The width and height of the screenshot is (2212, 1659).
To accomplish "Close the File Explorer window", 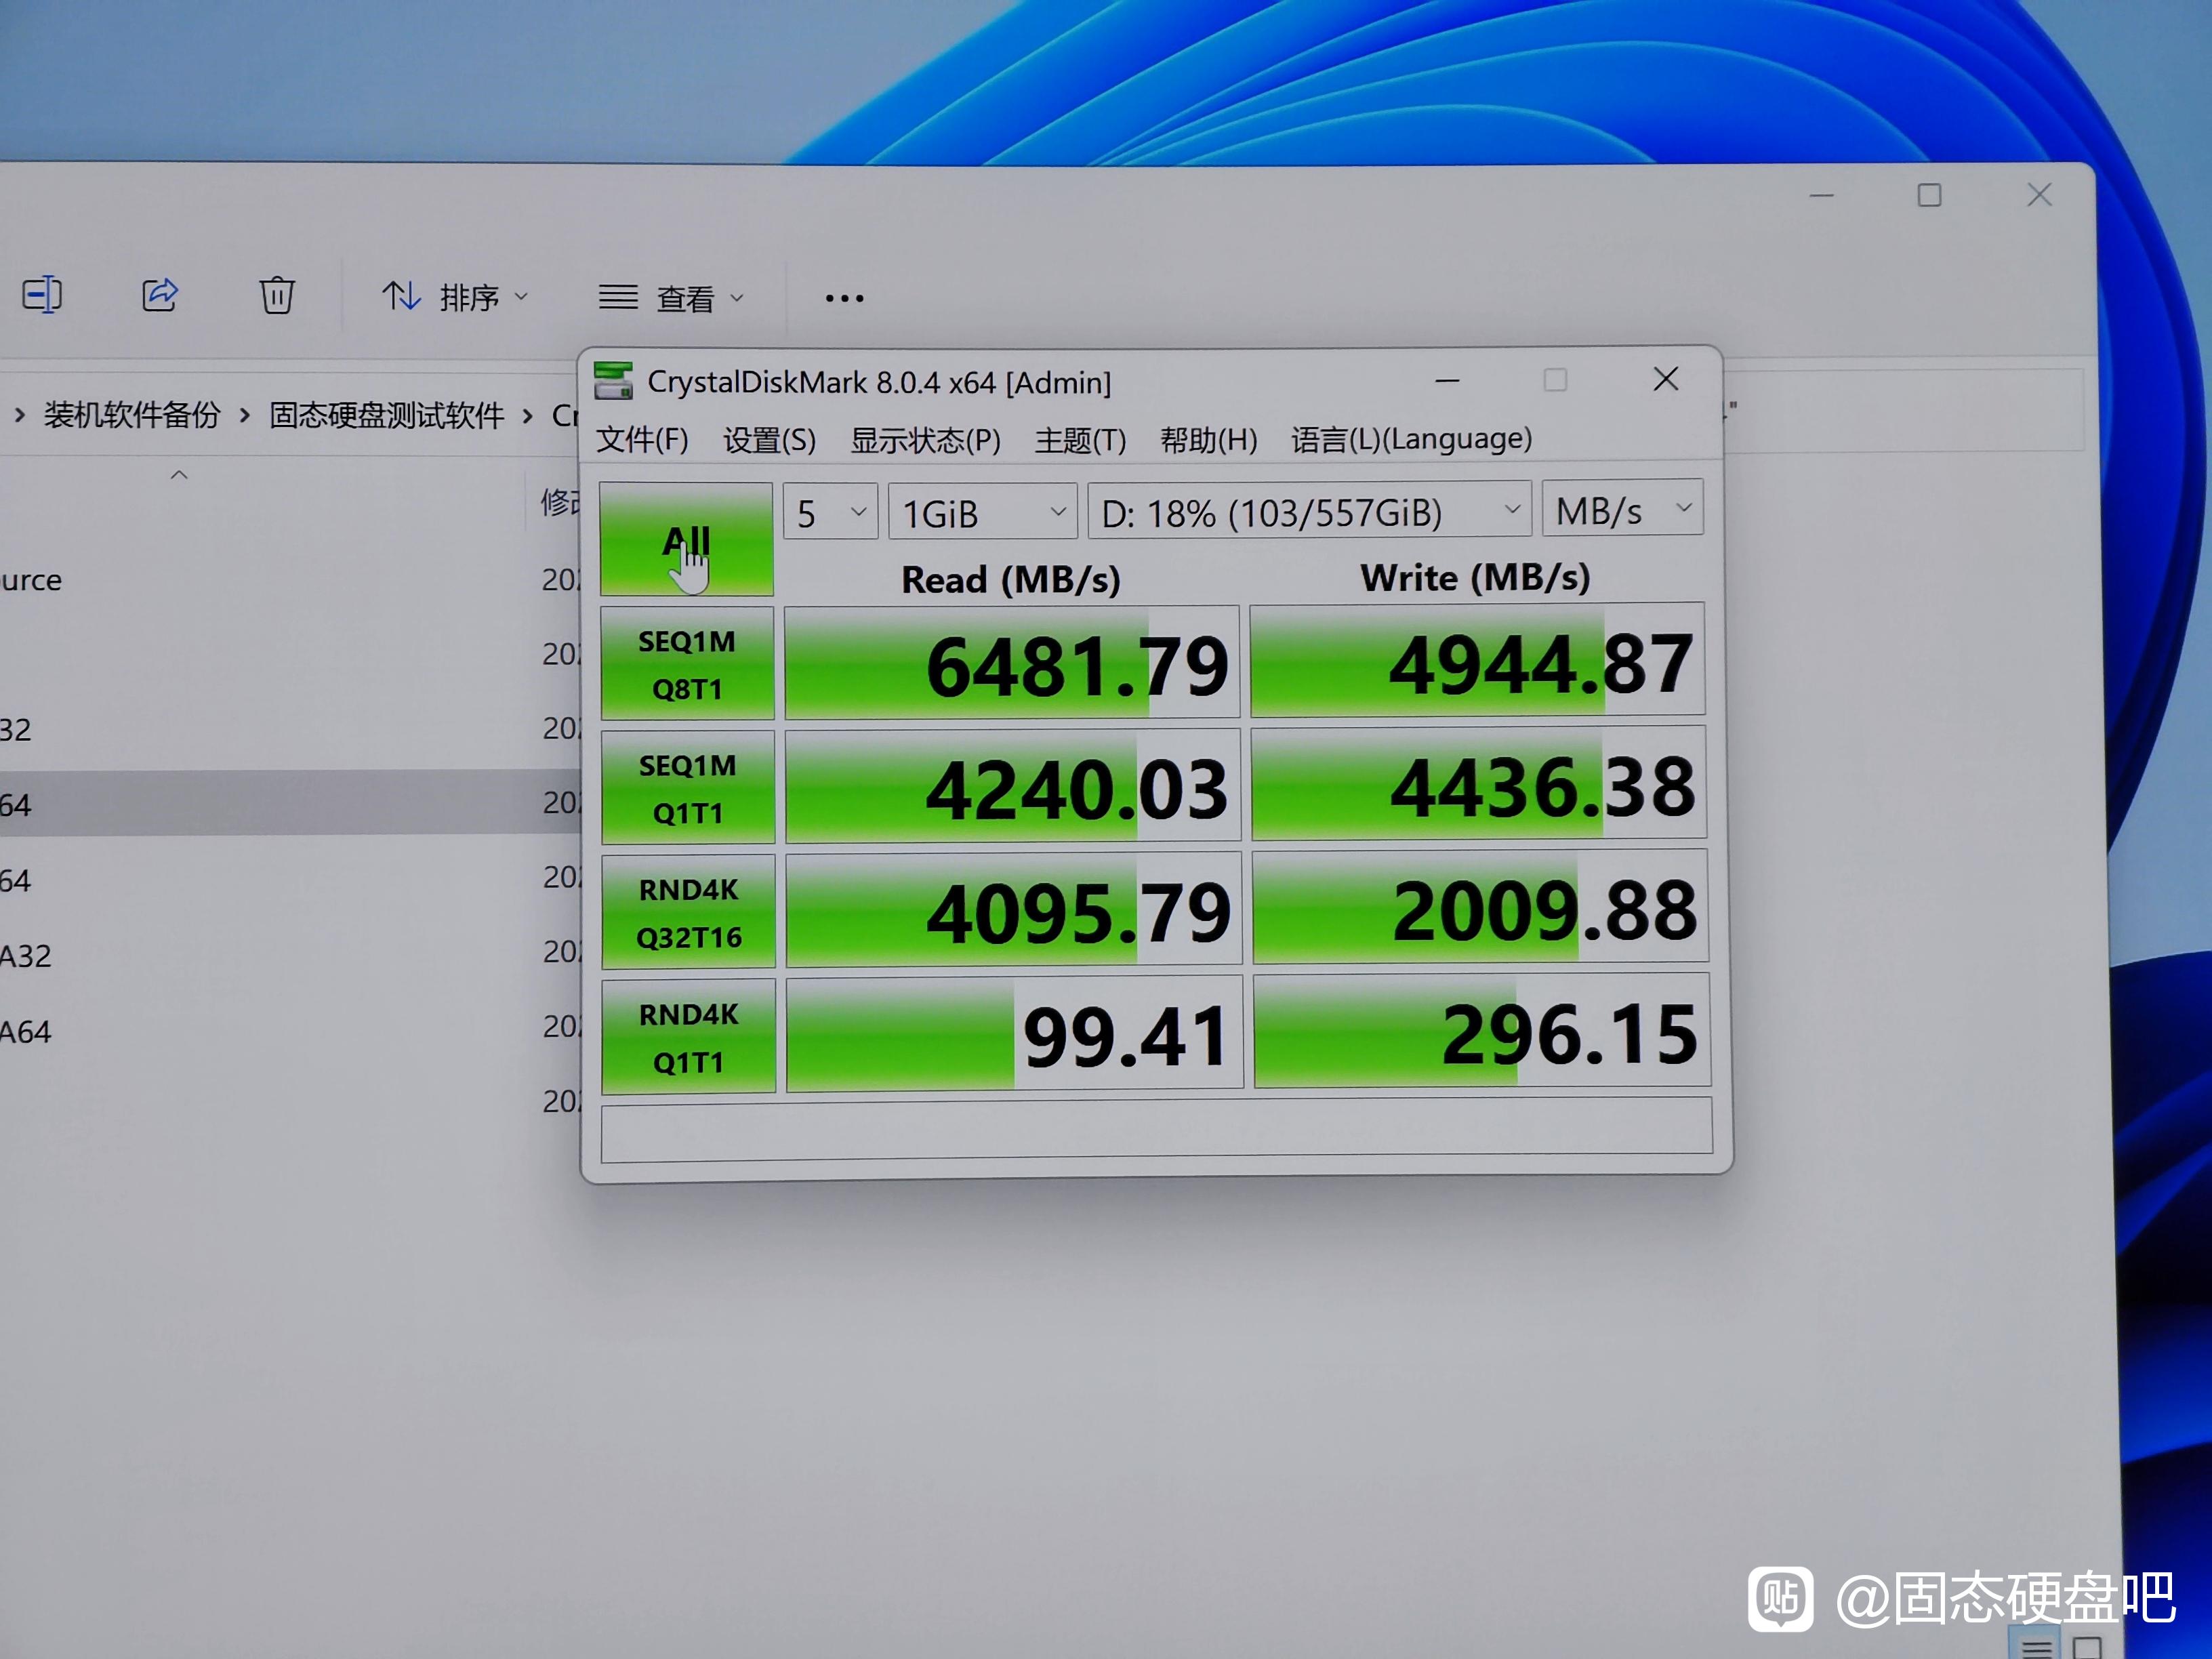I will tap(2039, 194).
